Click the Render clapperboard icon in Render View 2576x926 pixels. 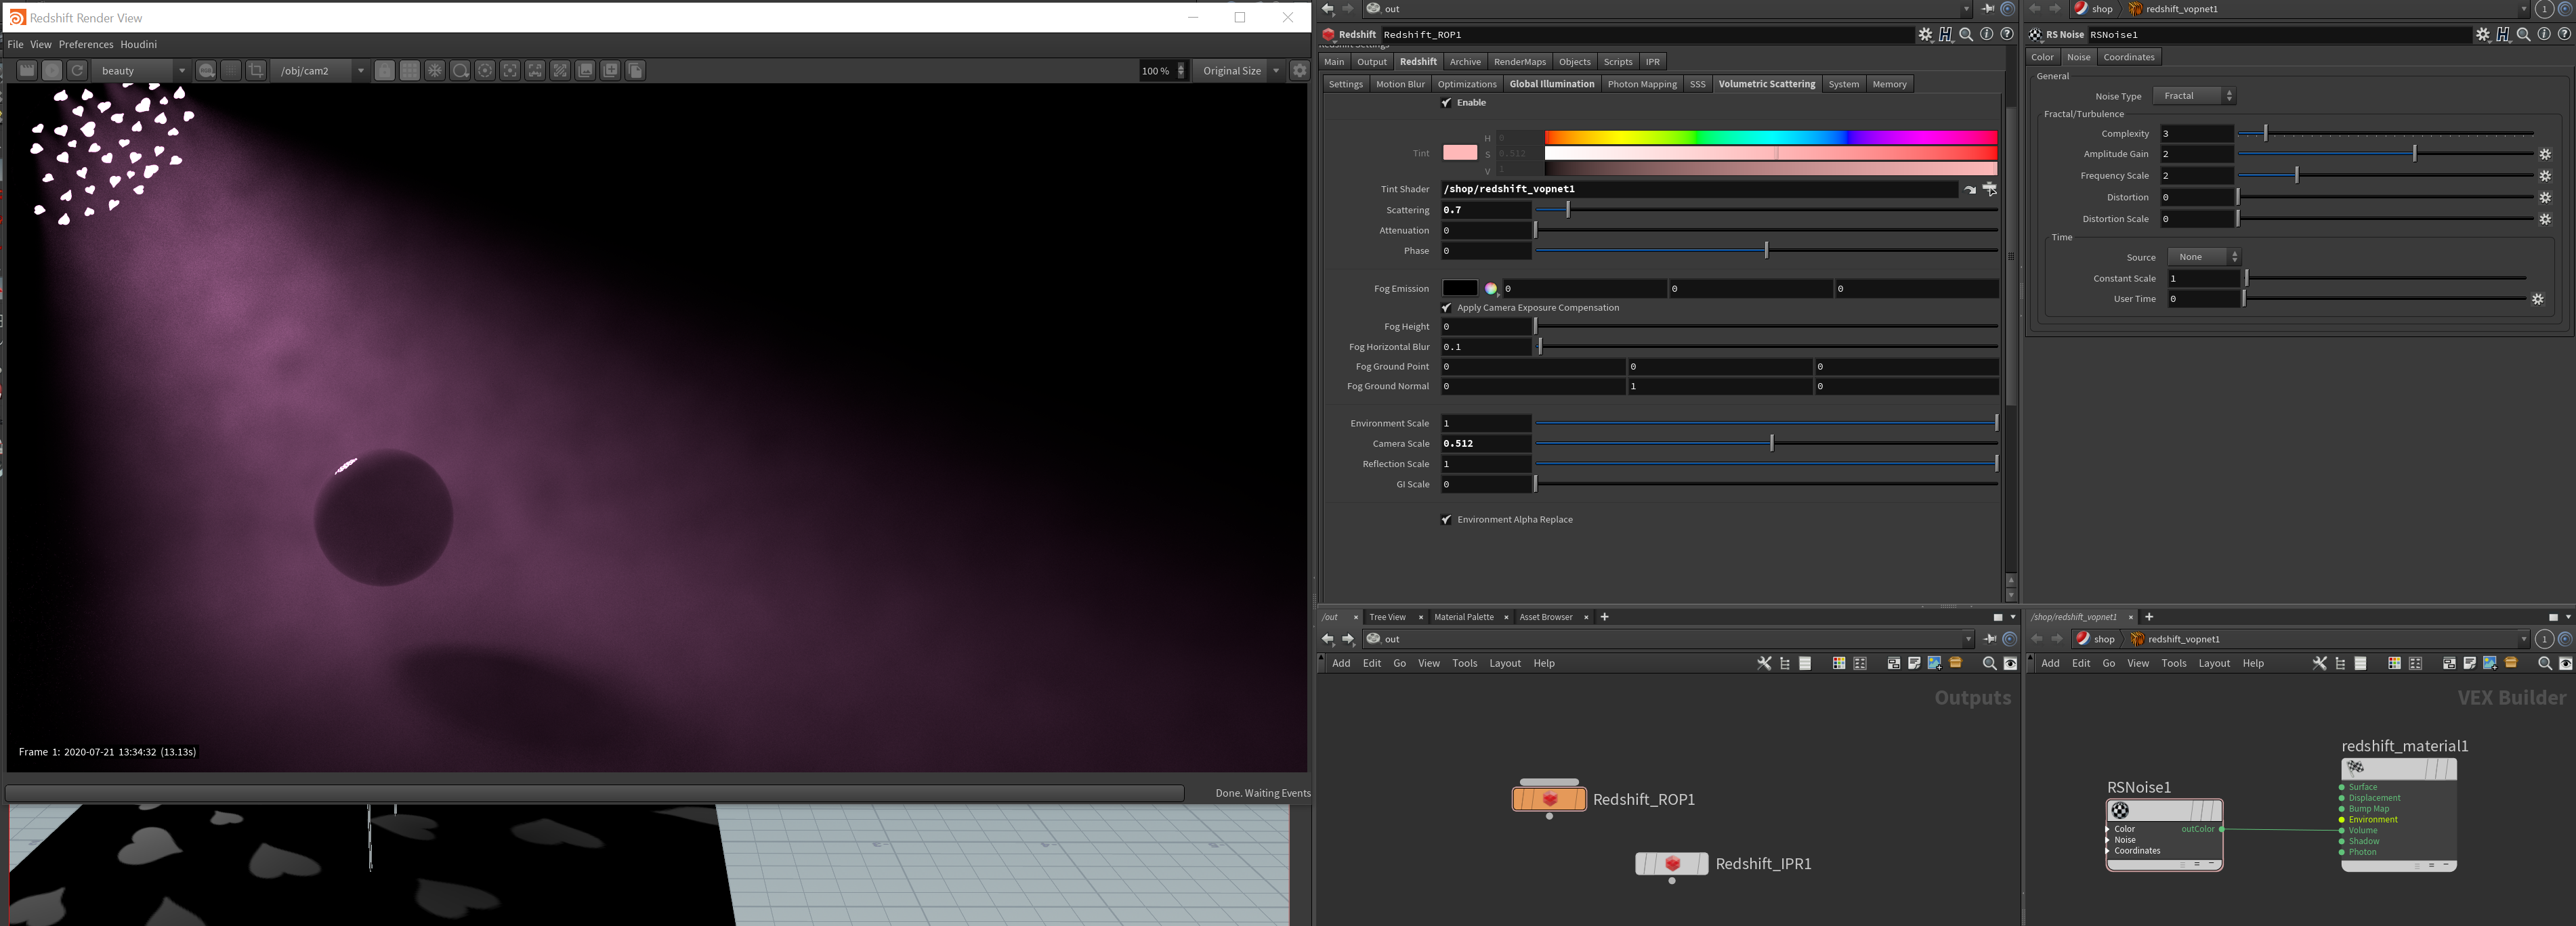pyautogui.click(x=27, y=70)
